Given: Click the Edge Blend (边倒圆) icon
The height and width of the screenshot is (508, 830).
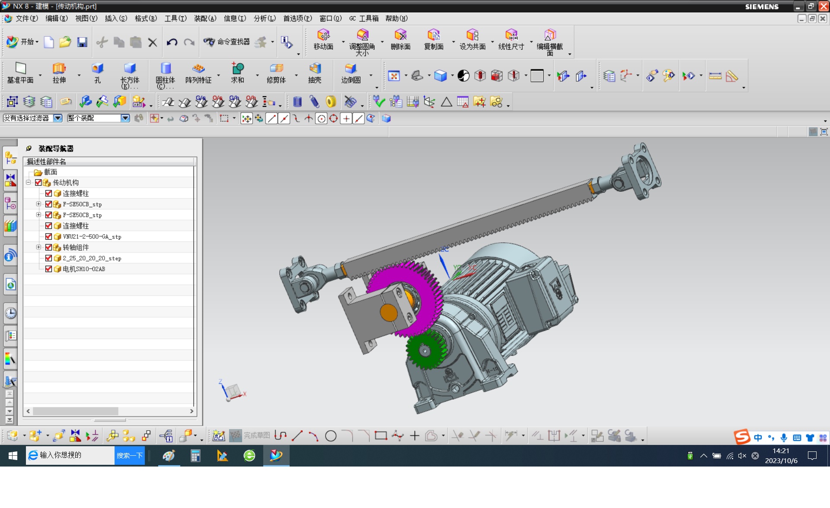Looking at the screenshot, I should (x=351, y=69).
